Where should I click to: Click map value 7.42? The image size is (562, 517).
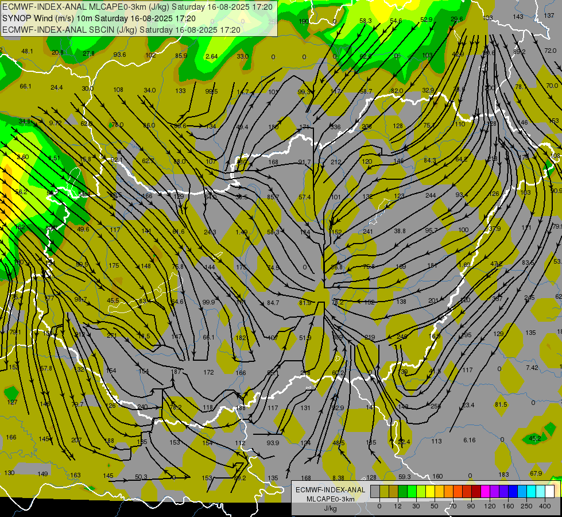(532, 368)
